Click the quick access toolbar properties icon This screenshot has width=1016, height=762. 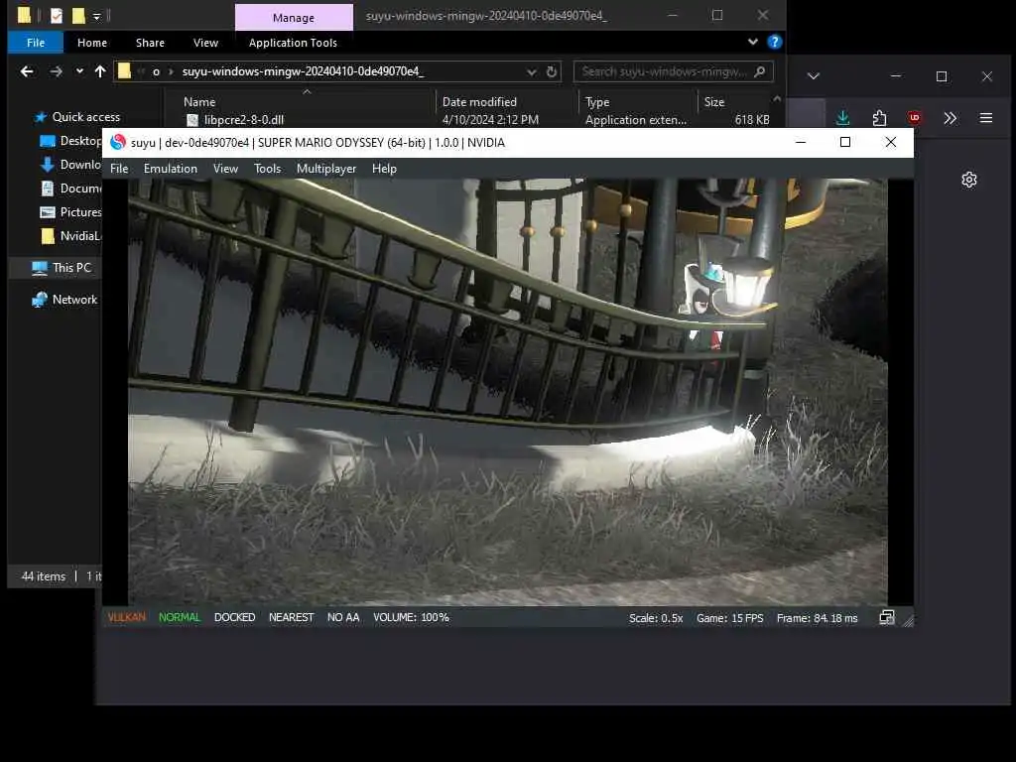[57, 16]
